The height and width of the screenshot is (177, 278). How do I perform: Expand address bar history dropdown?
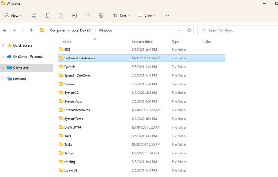pos(180,30)
